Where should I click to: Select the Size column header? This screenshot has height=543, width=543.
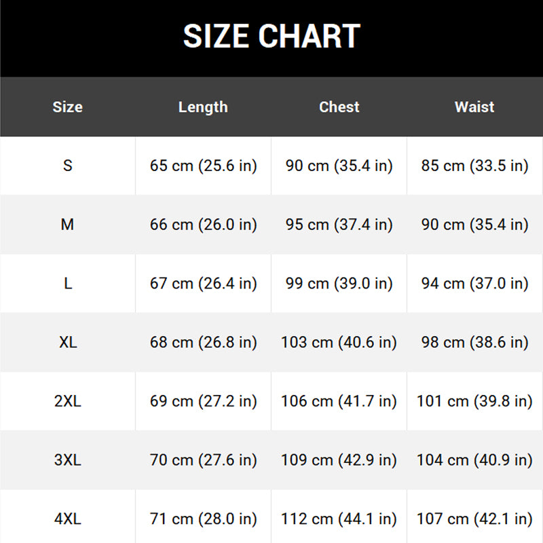[67, 107]
